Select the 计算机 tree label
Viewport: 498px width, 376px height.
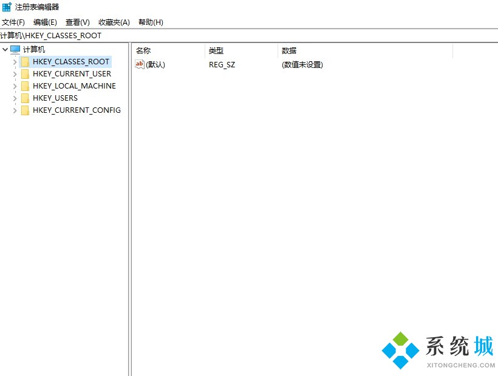click(34, 50)
